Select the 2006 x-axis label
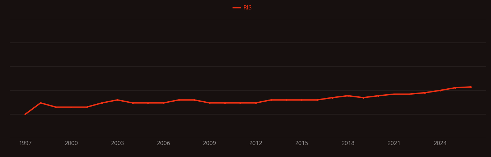491x157 pixels. 163,143
